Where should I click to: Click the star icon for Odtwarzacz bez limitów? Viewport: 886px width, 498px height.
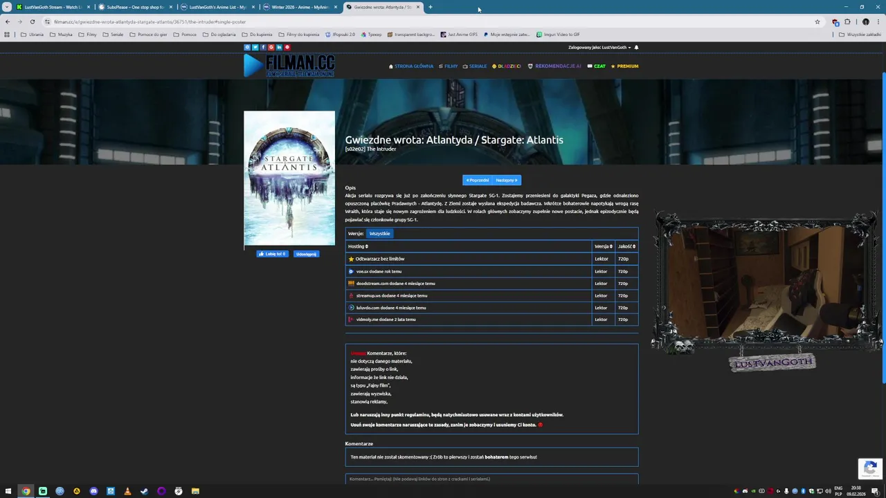[x=351, y=259]
